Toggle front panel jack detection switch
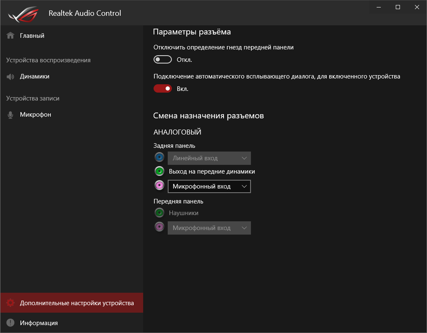The width and height of the screenshot is (427, 333). click(163, 59)
